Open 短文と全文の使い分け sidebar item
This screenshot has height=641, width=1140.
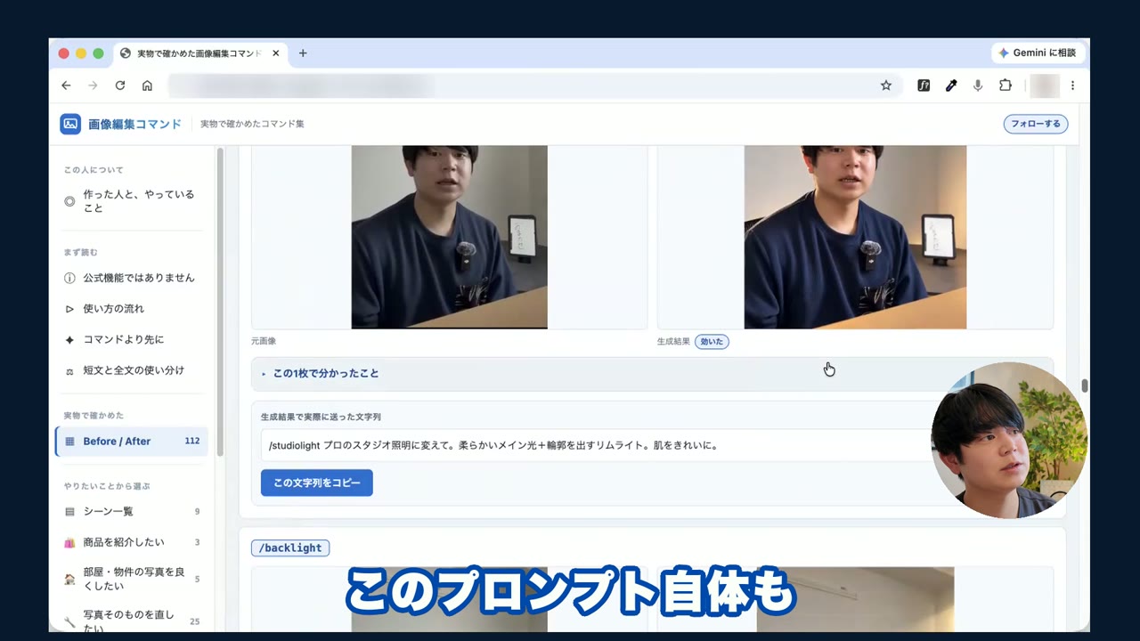(130, 370)
